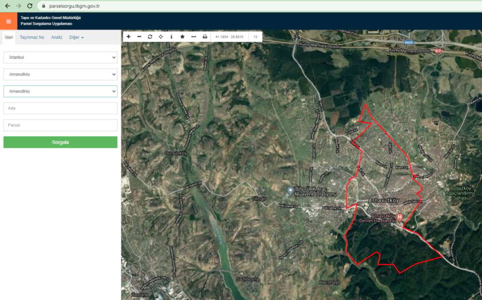This screenshot has width=482, height=300.
Task: Print the map with printer icon
Action: pos(205,37)
